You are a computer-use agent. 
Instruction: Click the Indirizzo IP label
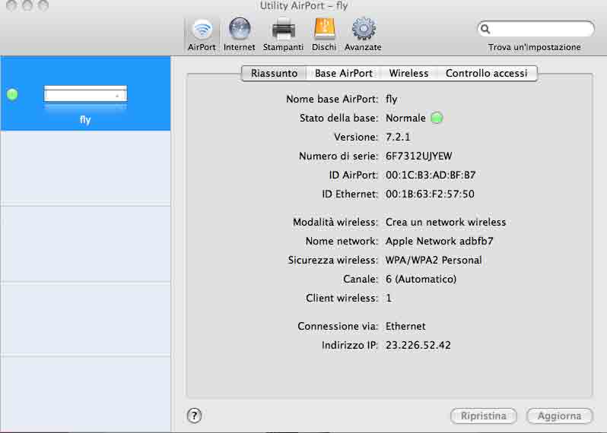point(350,345)
